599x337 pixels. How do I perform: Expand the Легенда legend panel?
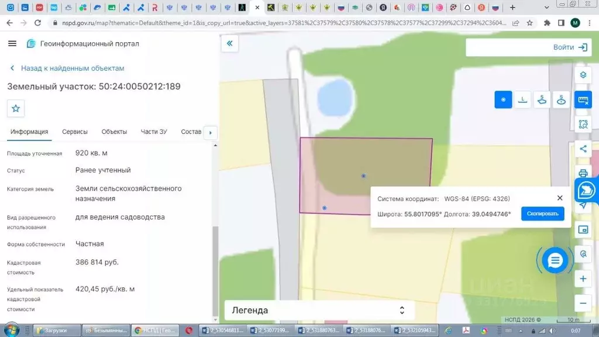[319, 310]
